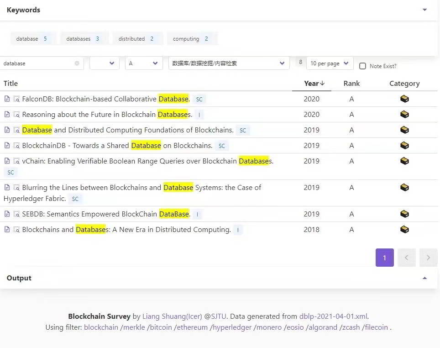
Task: Click the previous page arrow
Action: (x=406, y=258)
